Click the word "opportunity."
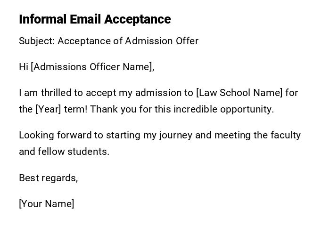Image resolution: width=330 pixels, height=233 pixels. pos(250,109)
